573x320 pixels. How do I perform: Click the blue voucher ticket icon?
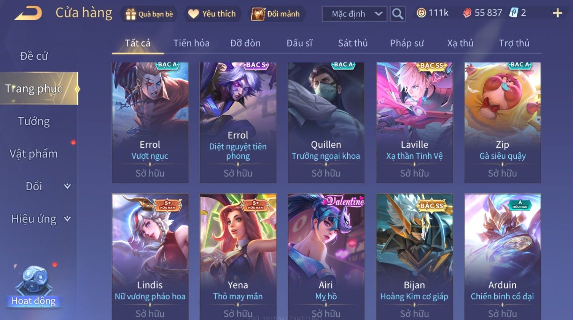(x=514, y=13)
